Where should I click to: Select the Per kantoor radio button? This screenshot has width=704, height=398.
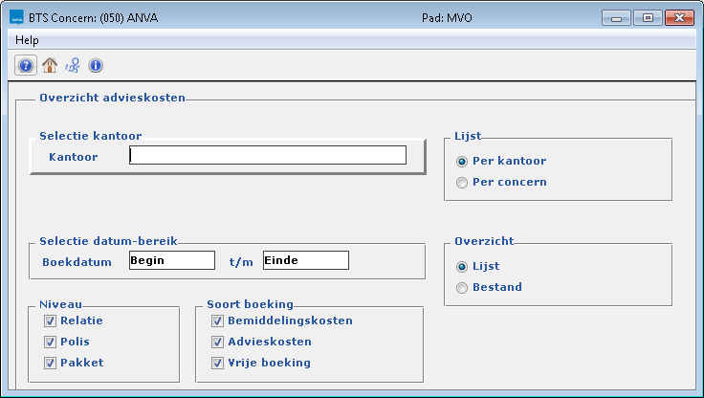(x=463, y=161)
